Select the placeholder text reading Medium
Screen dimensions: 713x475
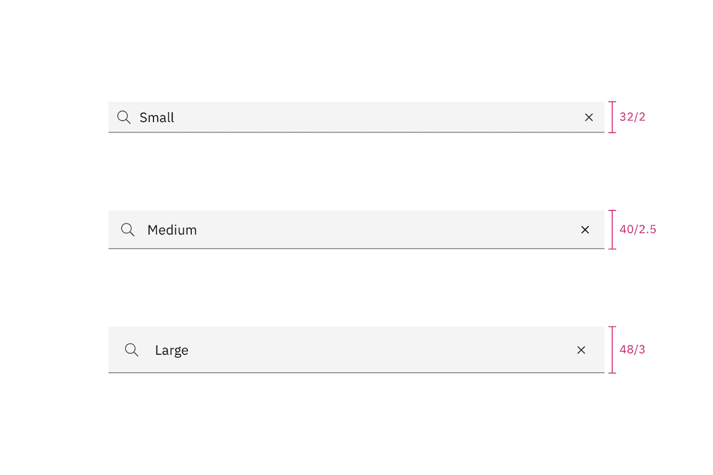172,229
